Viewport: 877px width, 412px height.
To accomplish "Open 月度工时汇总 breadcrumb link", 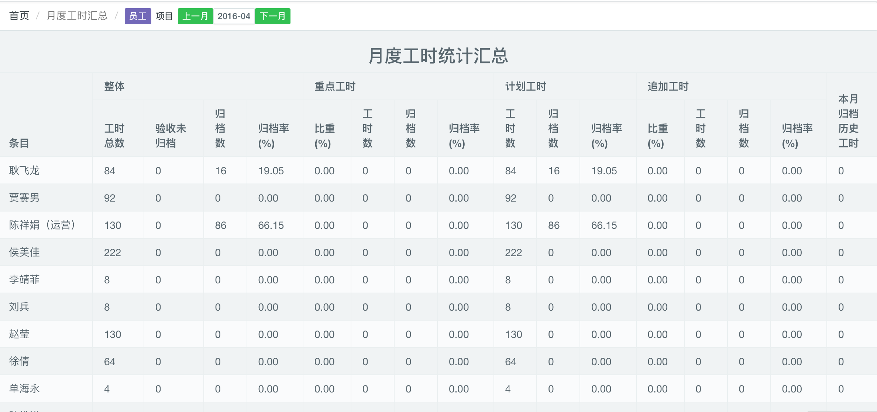I will click(x=77, y=16).
